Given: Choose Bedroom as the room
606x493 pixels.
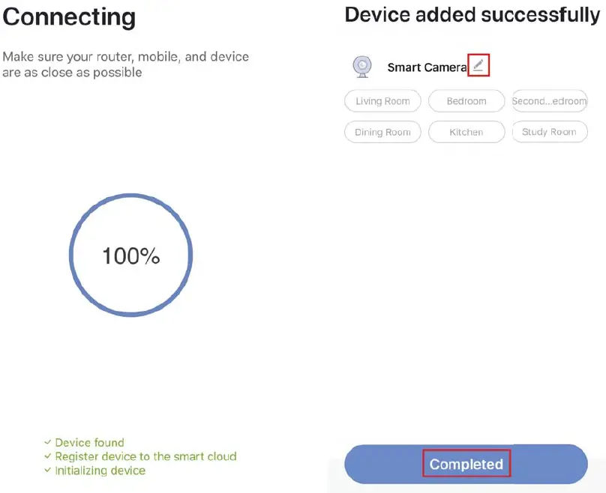Looking at the screenshot, I should coord(466,101).
